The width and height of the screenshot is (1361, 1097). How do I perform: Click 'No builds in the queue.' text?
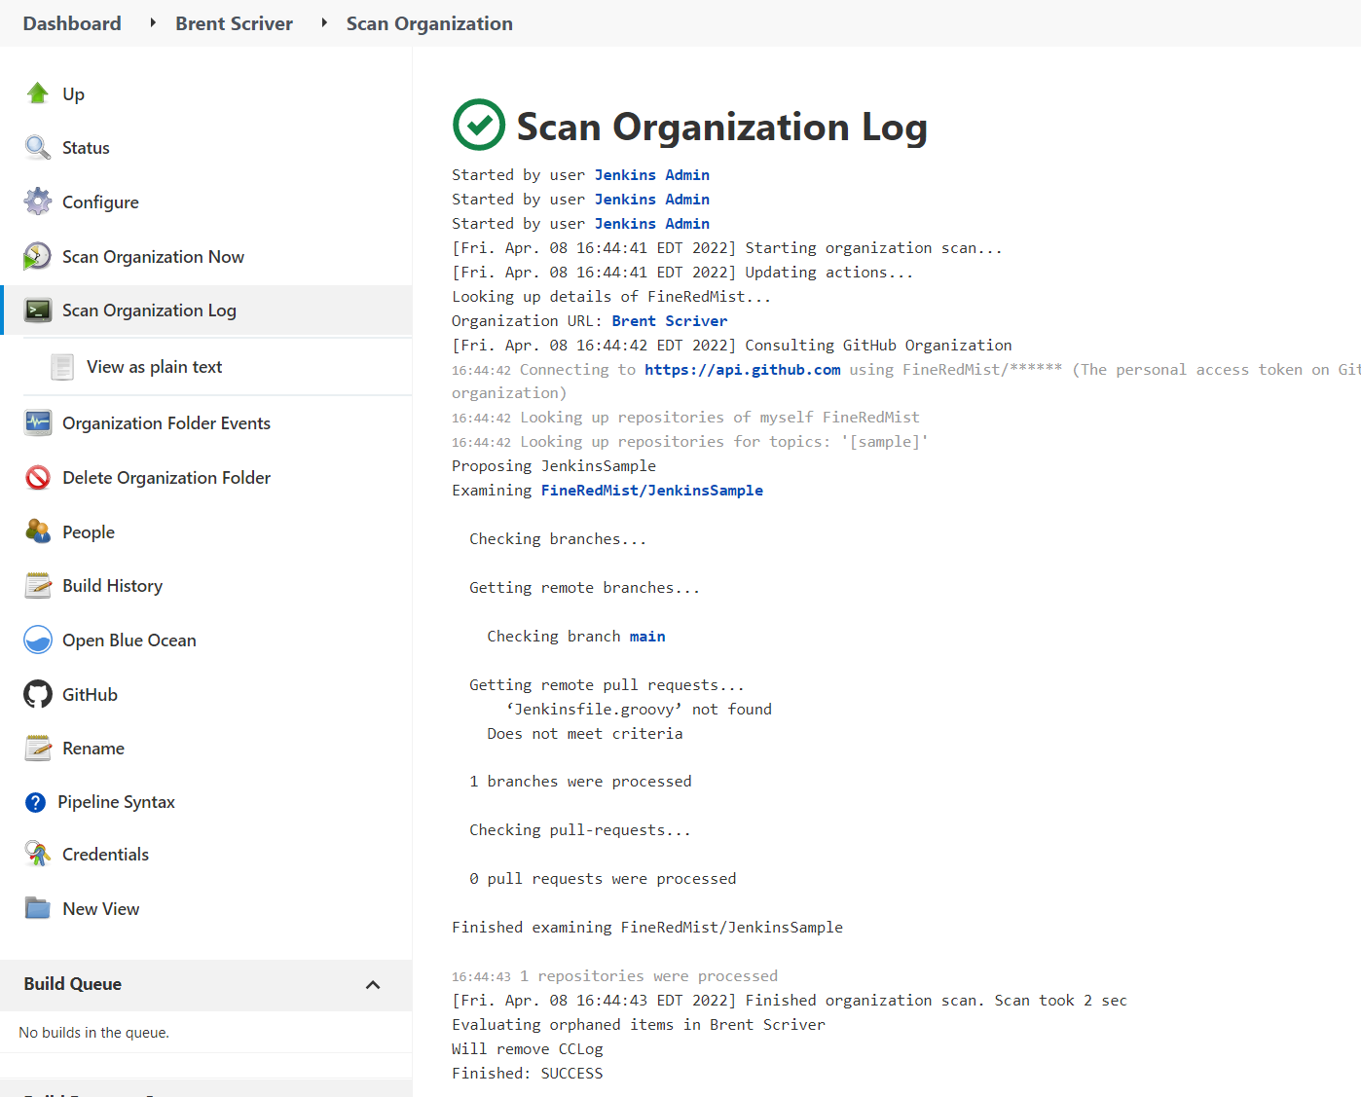(x=93, y=1033)
